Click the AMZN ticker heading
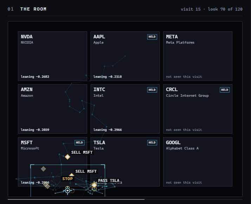 click(x=27, y=89)
